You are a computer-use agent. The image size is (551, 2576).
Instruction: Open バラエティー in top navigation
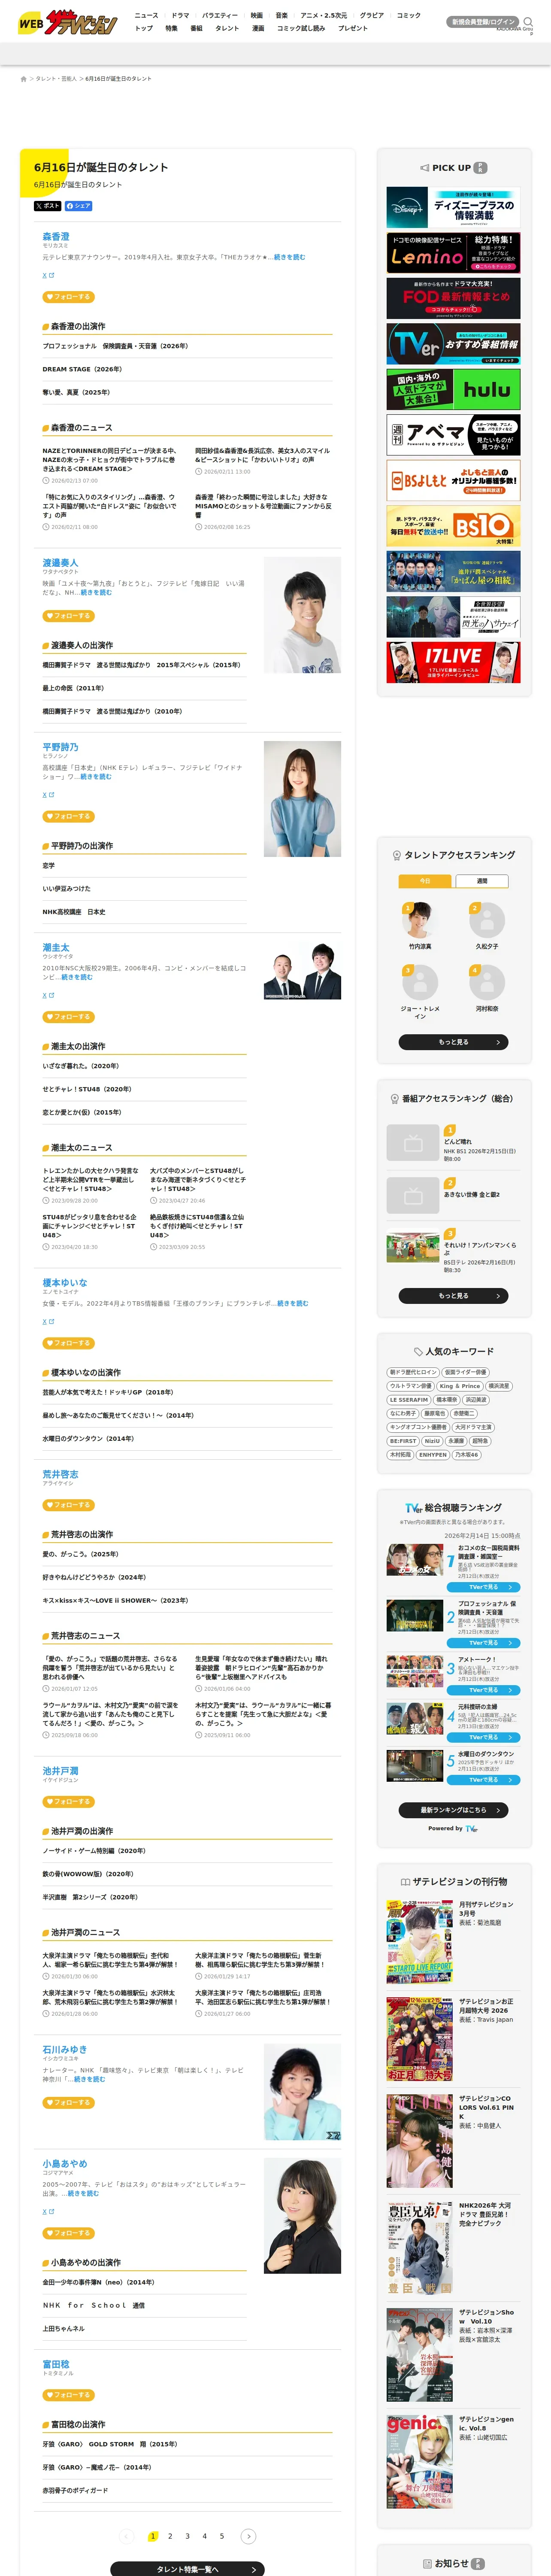coord(220,15)
